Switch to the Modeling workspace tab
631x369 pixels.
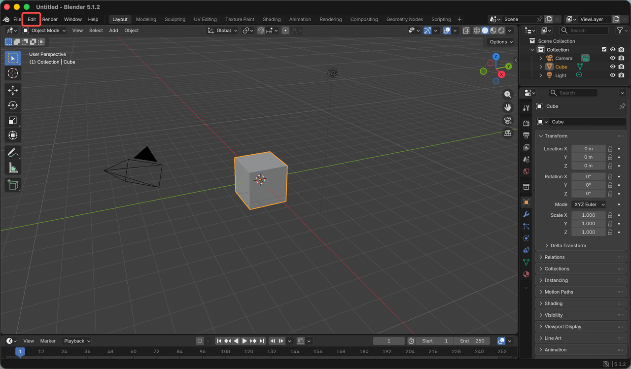[146, 19]
